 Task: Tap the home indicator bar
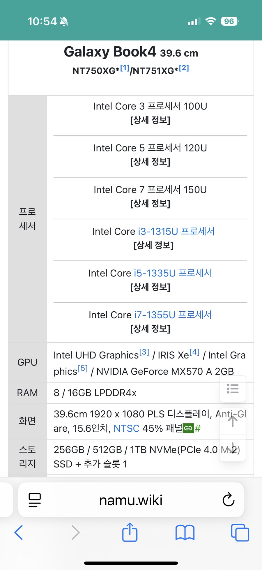131,563
